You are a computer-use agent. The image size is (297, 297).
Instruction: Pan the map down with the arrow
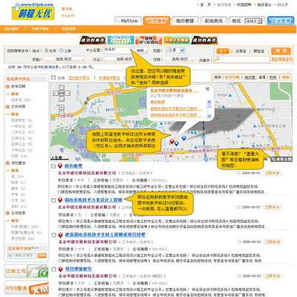[x=62, y=99]
